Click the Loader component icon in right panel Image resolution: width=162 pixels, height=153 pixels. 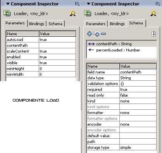click(x=88, y=13)
